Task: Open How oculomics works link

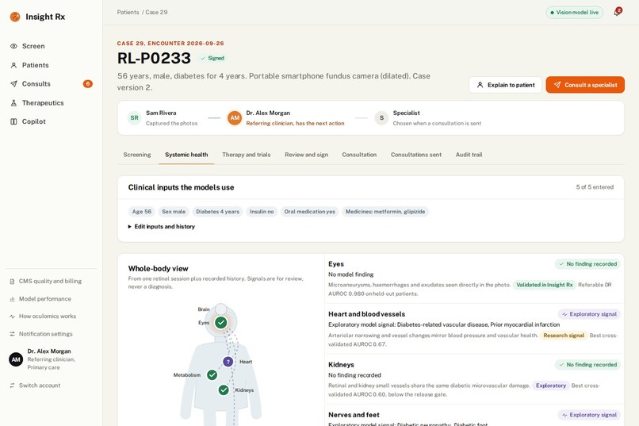Action: 48,317
